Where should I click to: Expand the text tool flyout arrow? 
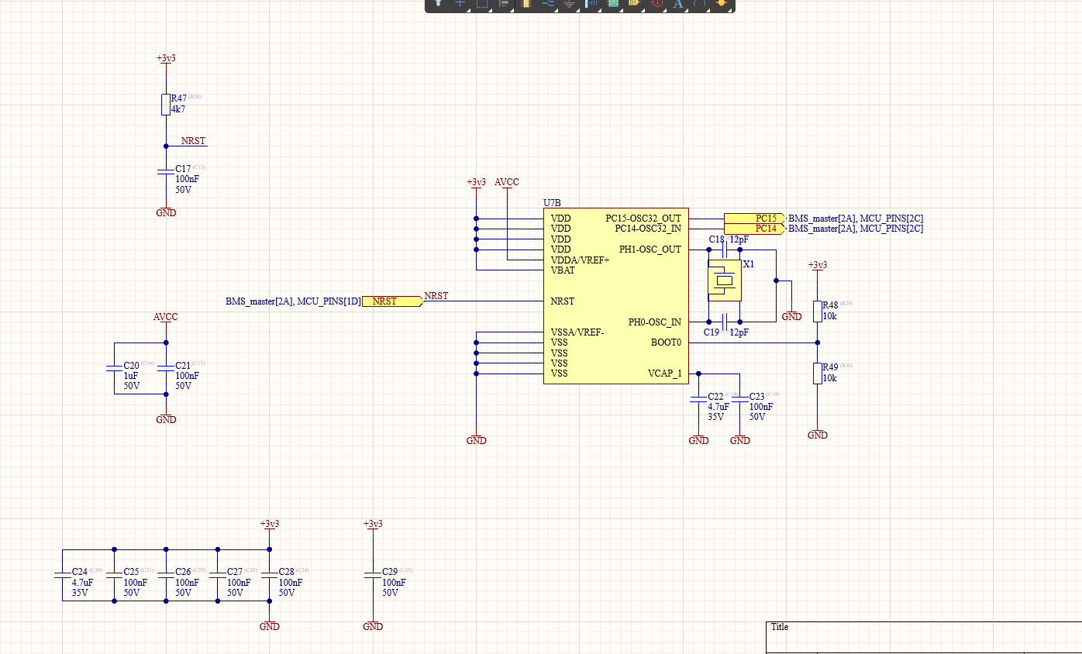(686, 11)
